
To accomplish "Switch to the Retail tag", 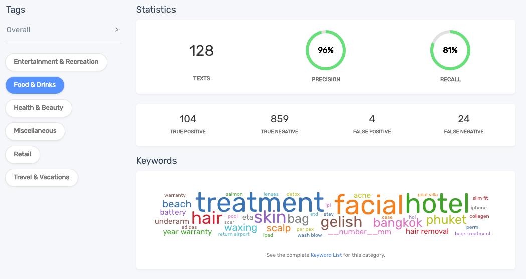I will tap(23, 154).
